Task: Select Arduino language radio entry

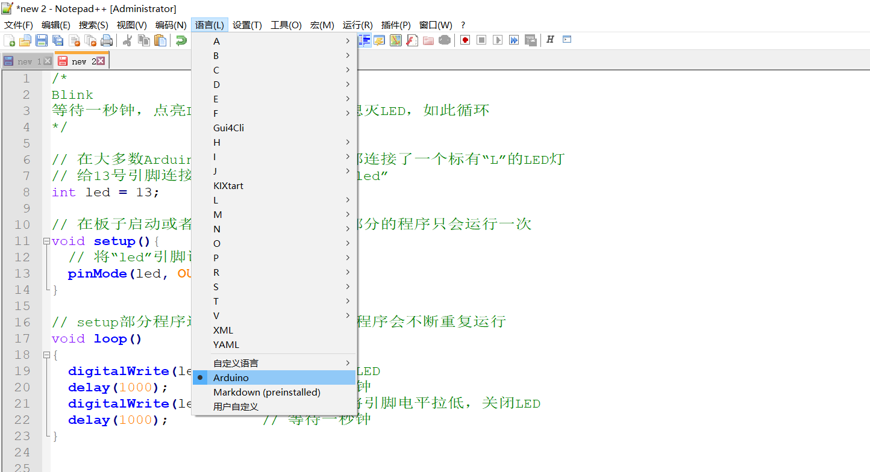Action: [274, 377]
